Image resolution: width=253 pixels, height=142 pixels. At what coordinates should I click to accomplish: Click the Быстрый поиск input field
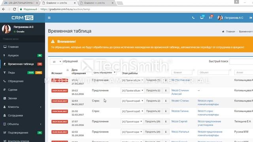tap(241, 62)
